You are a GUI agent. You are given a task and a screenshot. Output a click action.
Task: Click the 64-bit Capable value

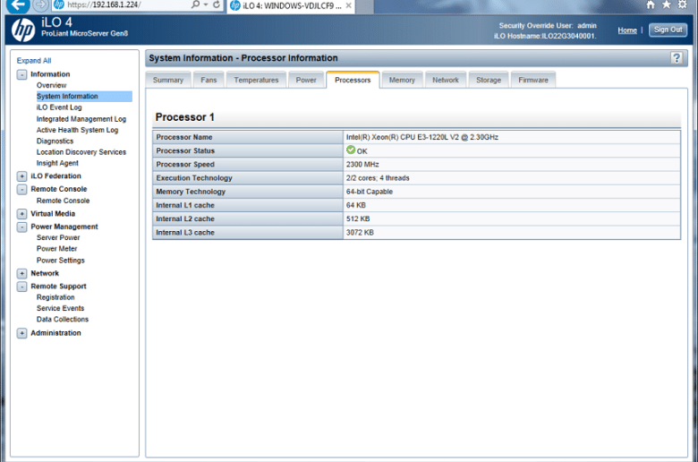pos(369,192)
